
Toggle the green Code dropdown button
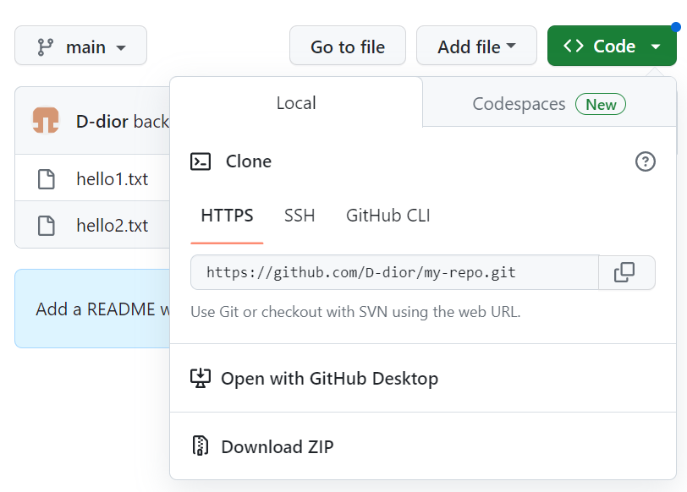coord(612,46)
